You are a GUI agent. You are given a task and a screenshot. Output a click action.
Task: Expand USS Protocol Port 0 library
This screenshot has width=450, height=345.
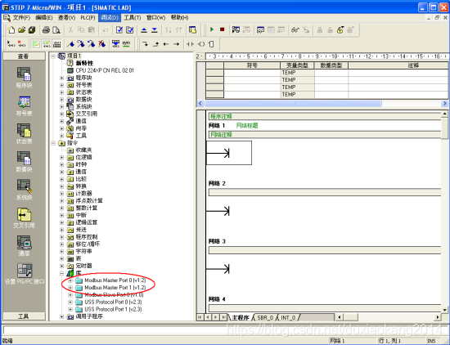click(x=70, y=302)
